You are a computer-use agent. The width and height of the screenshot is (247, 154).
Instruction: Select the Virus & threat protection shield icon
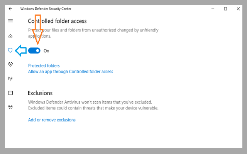(x=10, y=50)
